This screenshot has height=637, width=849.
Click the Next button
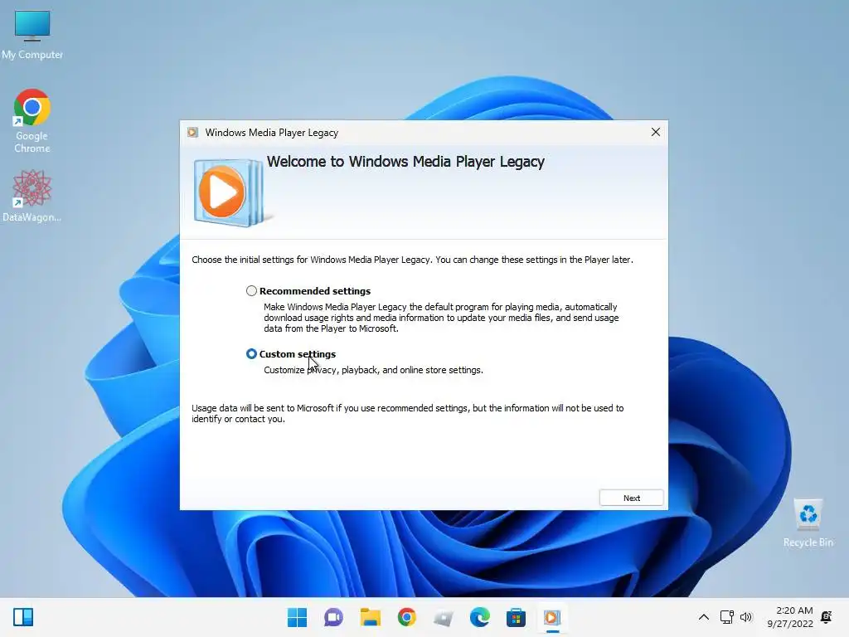coord(631,498)
